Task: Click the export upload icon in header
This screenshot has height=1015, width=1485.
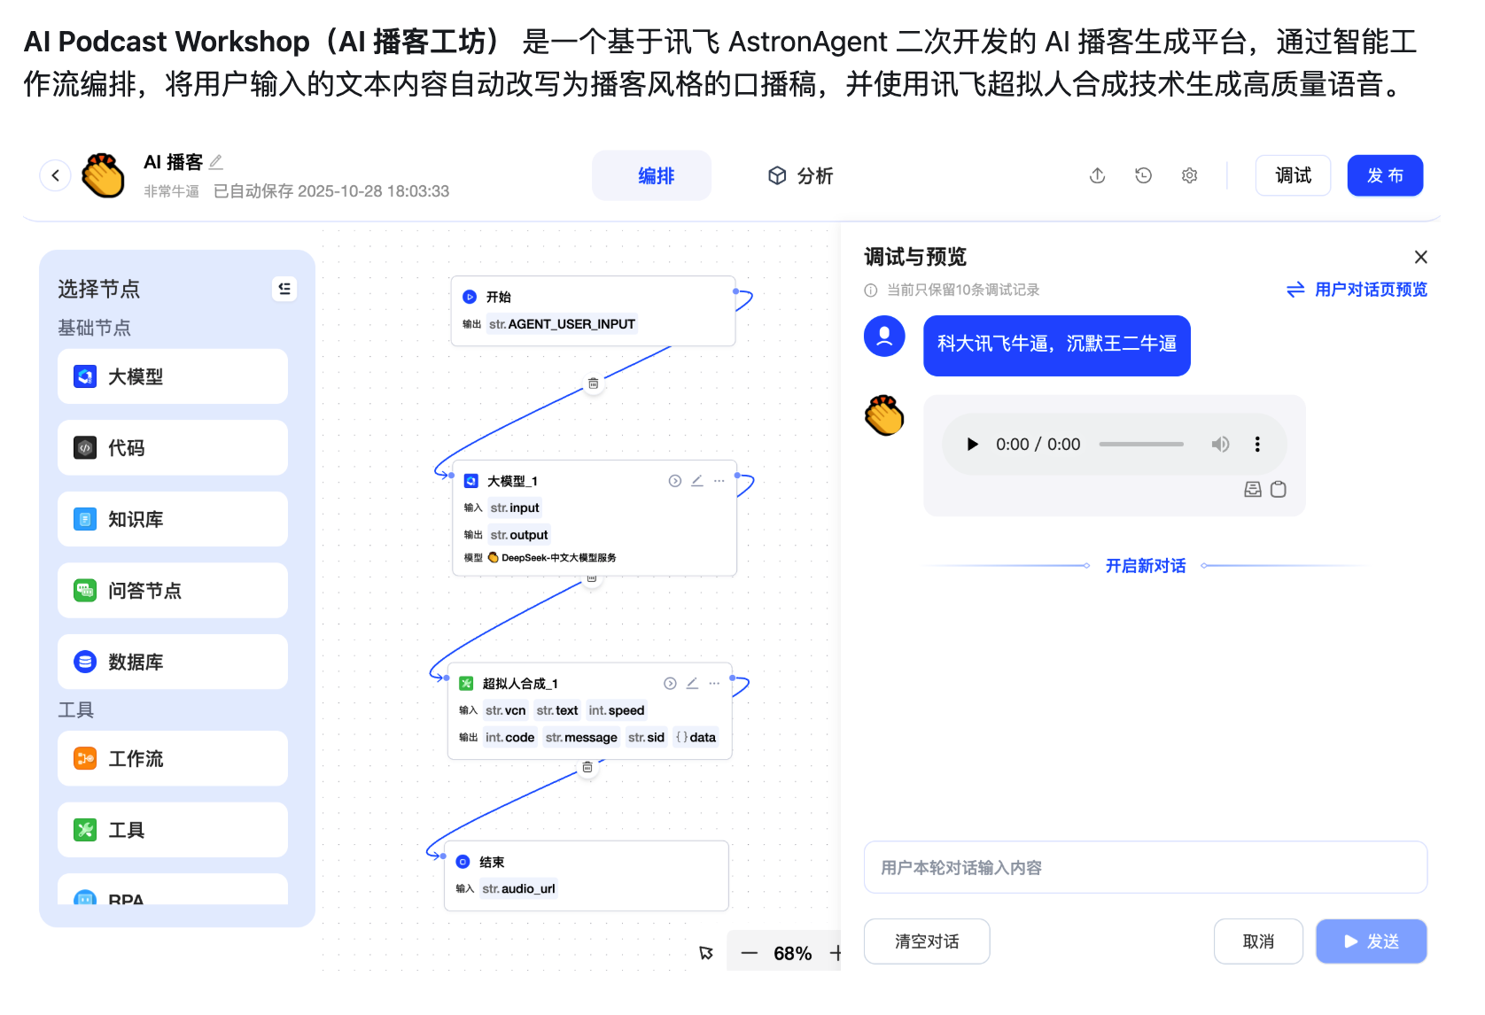Action: click(x=1097, y=175)
